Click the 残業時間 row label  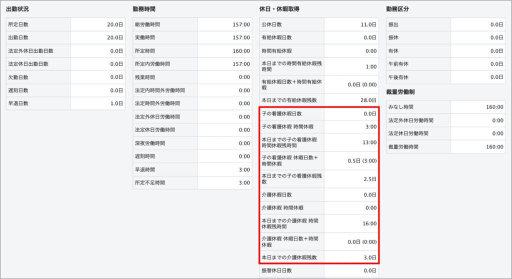click(145, 77)
